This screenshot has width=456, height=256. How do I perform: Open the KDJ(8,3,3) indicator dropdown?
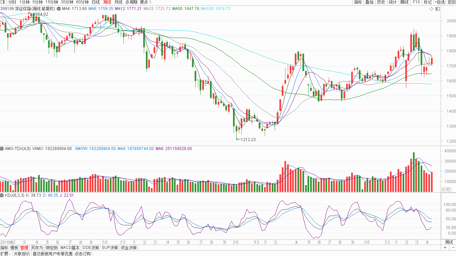2,195
